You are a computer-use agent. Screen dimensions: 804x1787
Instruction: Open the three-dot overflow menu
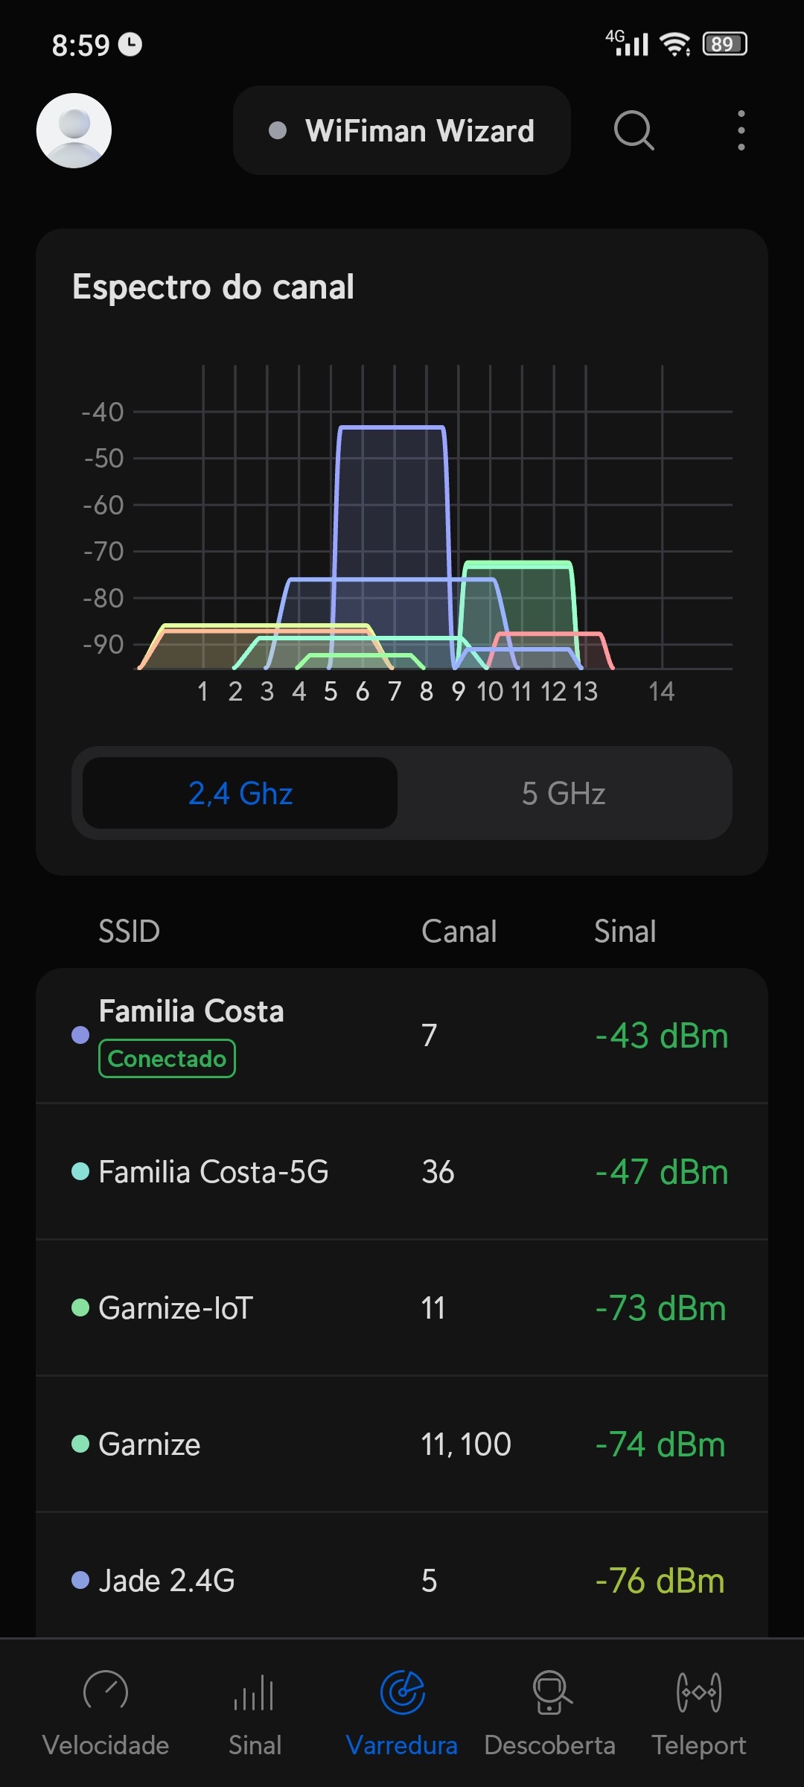(741, 130)
